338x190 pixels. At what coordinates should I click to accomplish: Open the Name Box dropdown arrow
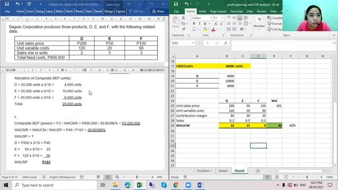[x=193, y=43]
